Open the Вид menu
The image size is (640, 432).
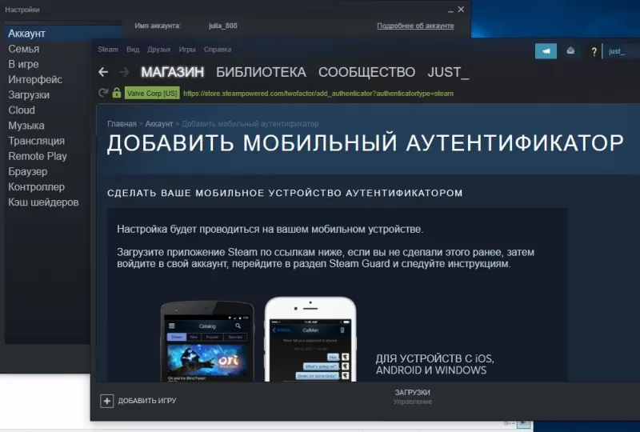pyautogui.click(x=133, y=50)
